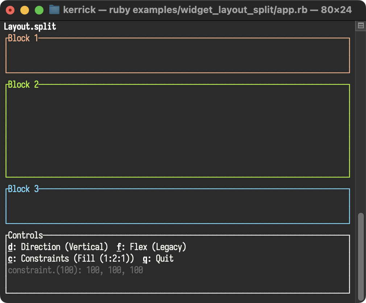The height and width of the screenshot is (303, 366).
Task: Click 'q: Quit' text
Action: [x=158, y=259]
